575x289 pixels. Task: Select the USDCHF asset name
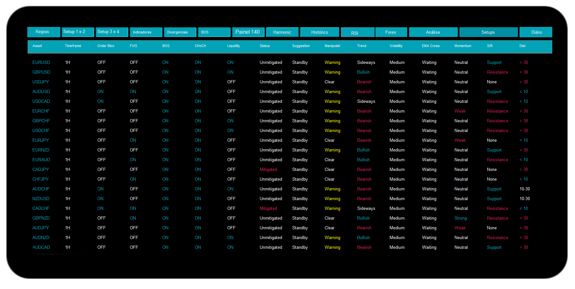(x=41, y=131)
